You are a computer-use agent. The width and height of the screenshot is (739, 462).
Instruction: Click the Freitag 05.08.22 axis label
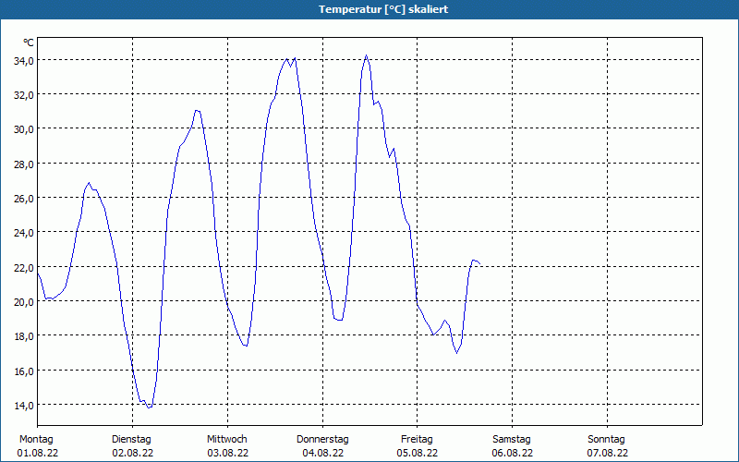[x=418, y=446]
